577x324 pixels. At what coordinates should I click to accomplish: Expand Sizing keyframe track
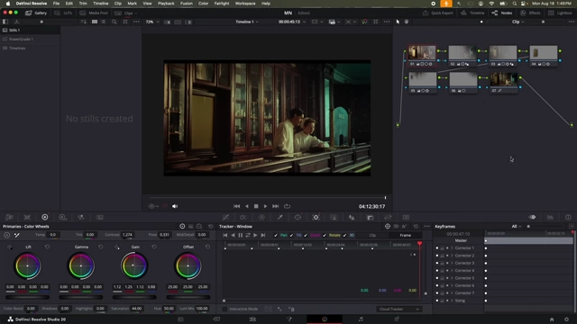point(452,301)
